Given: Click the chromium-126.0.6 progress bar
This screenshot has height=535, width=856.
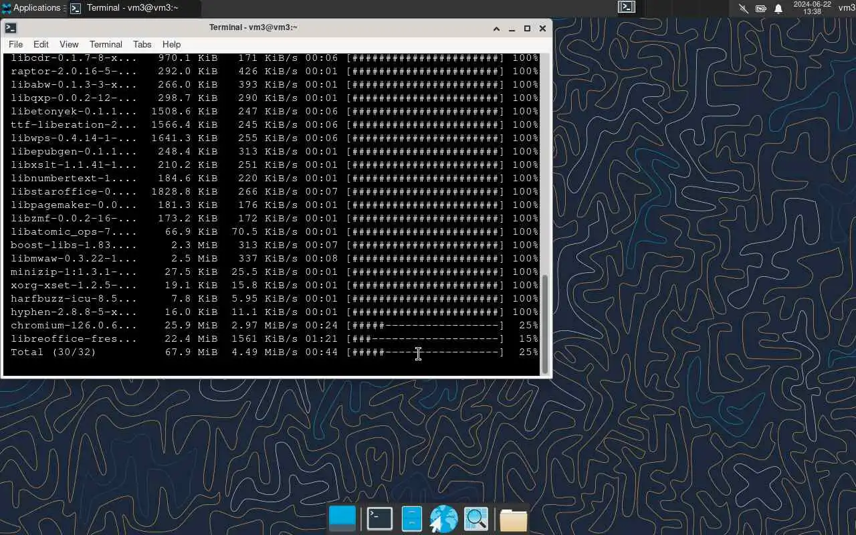Looking at the screenshot, I should pyautogui.click(x=425, y=325).
